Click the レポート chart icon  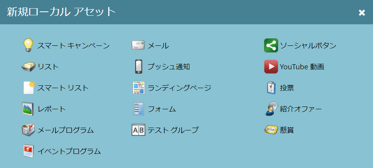28,109
